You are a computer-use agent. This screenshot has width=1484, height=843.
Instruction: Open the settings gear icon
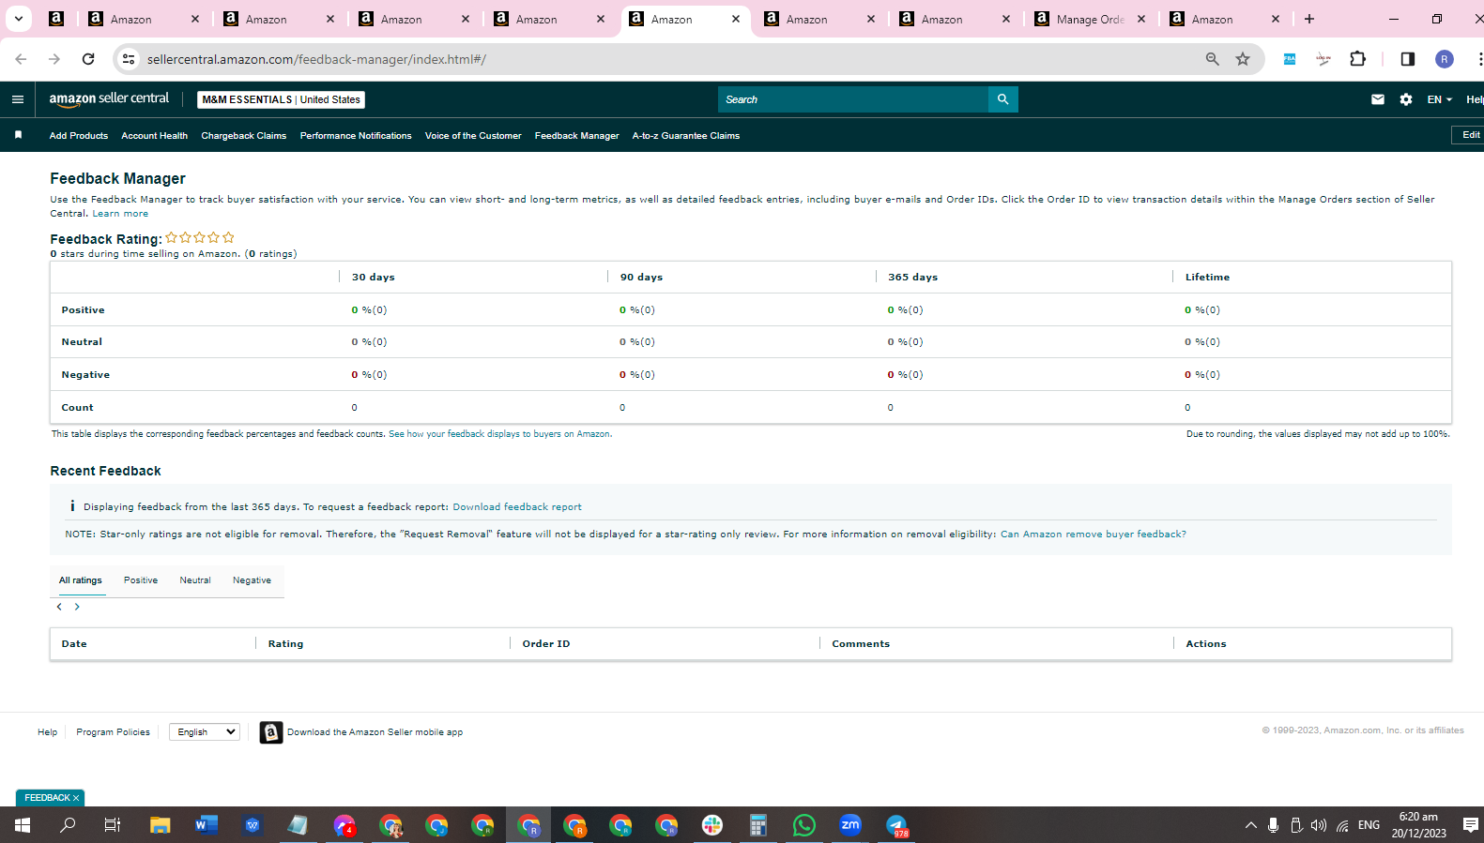(1406, 99)
